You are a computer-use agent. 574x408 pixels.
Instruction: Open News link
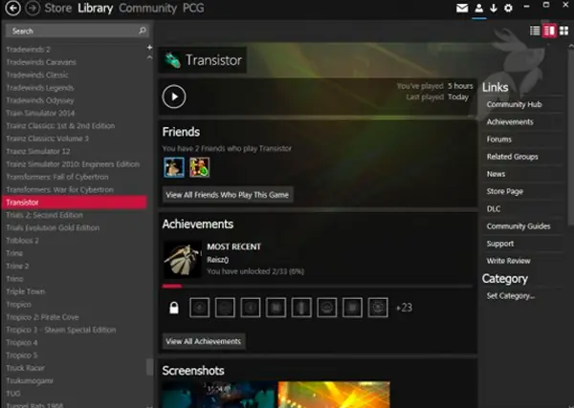click(x=496, y=174)
